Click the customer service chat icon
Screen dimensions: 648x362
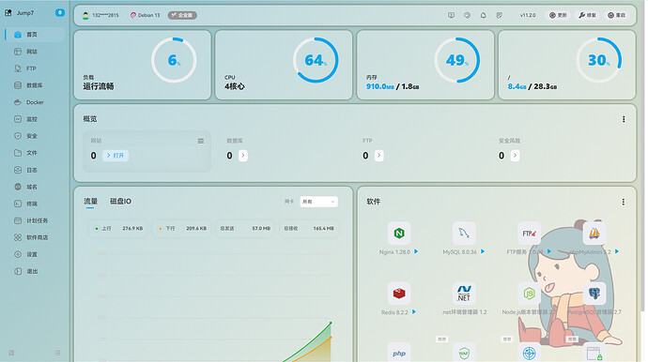pos(467,15)
